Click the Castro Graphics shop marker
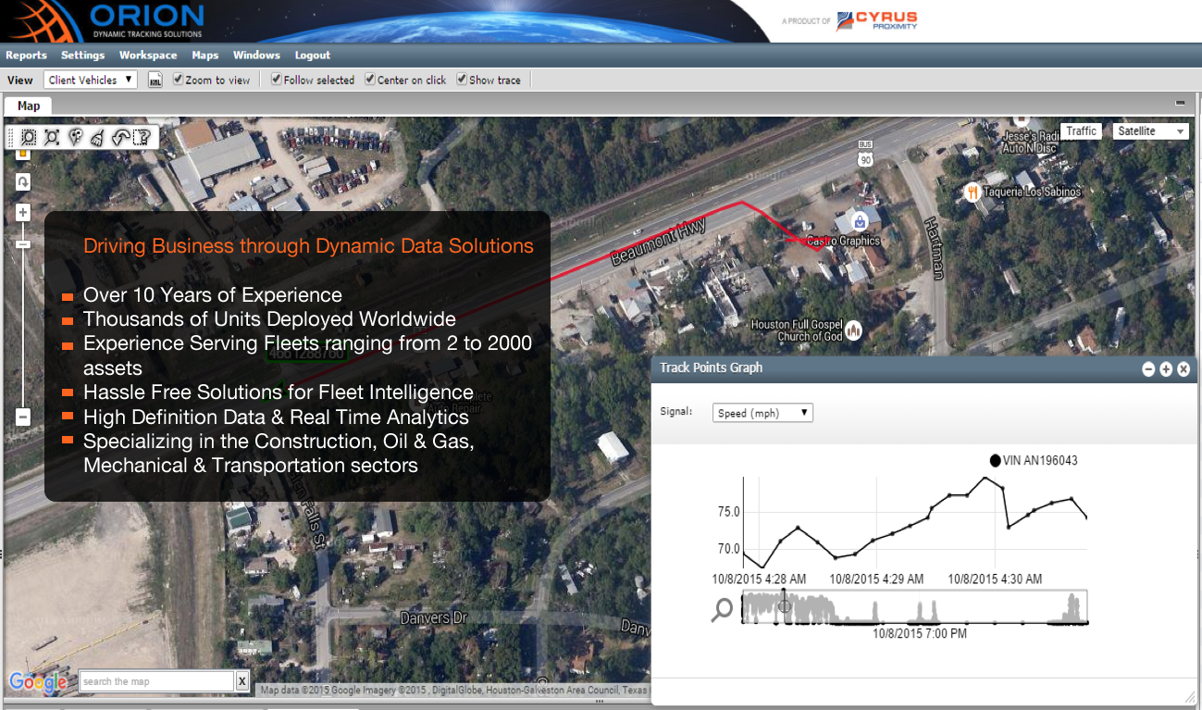This screenshot has height=710, width=1202. (x=860, y=222)
